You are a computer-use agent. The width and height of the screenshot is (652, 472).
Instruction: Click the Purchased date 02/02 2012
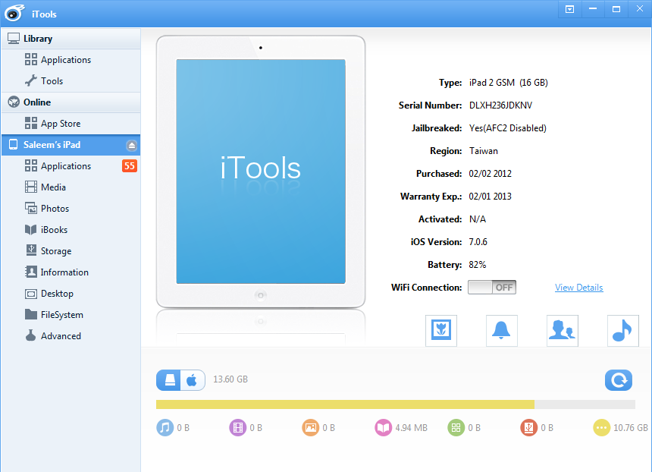point(491,174)
